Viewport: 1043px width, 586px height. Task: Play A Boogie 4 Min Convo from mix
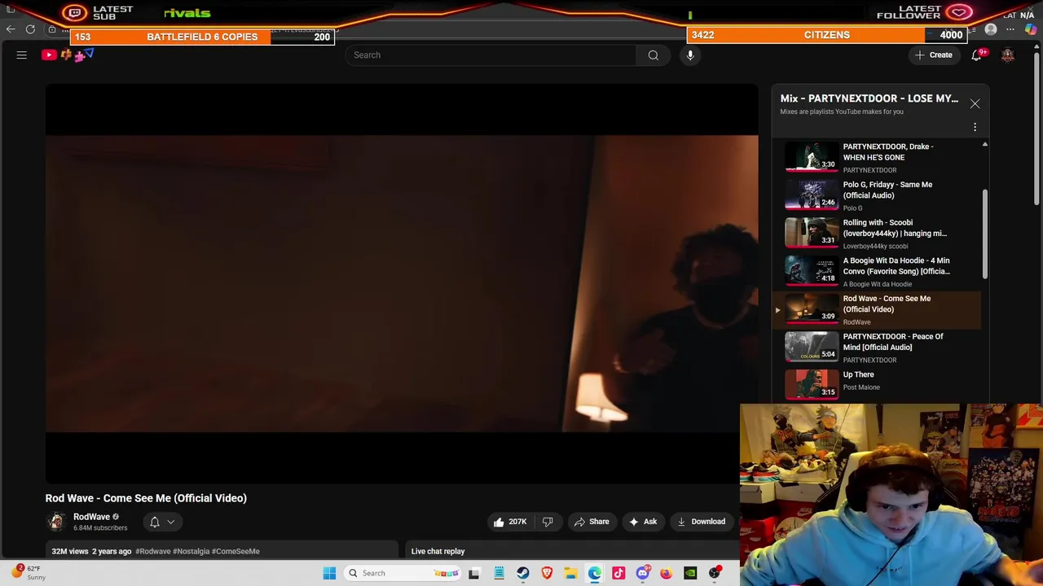click(878, 272)
